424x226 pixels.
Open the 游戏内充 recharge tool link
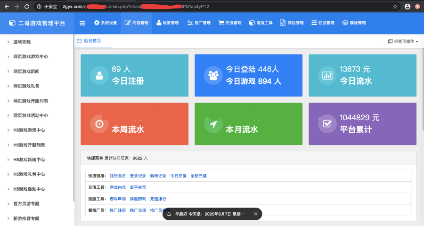pyautogui.click(x=117, y=187)
